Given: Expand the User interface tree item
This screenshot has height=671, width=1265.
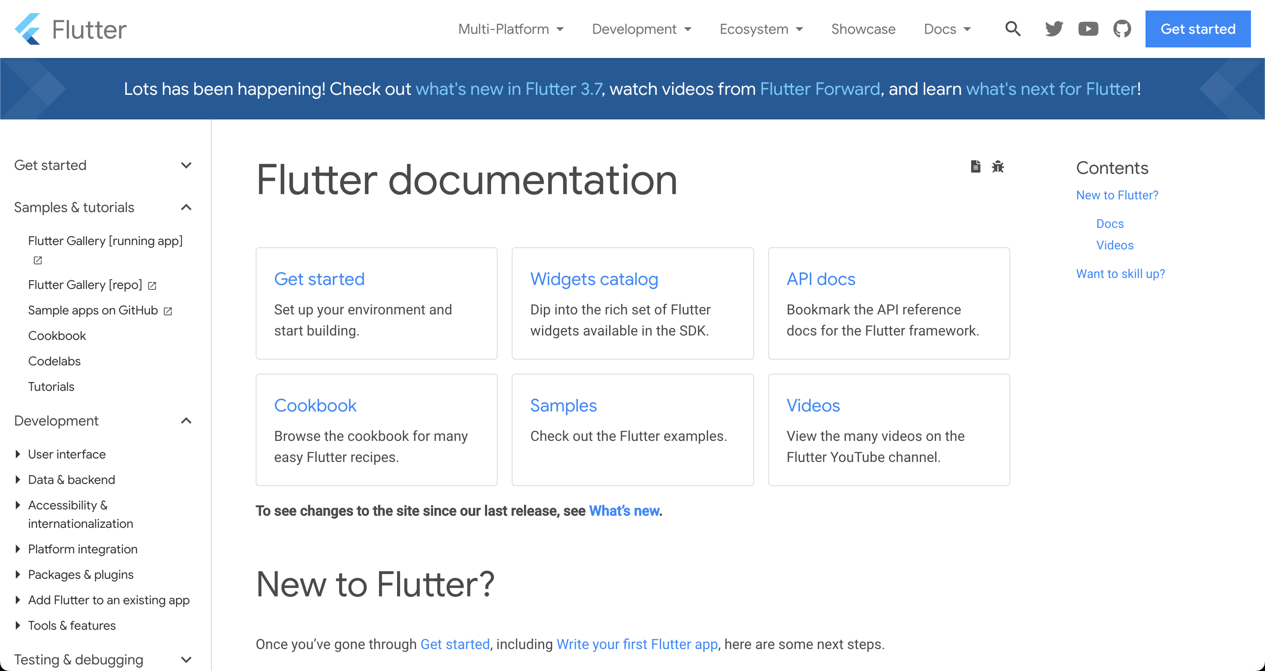Looking at the screenshot, I should 18,454.
